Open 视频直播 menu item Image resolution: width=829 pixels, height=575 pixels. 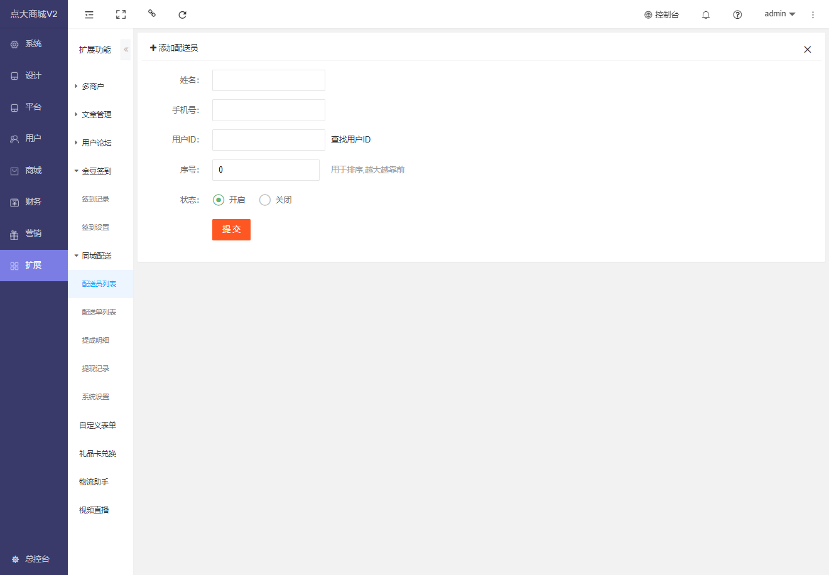coord(100,510)
